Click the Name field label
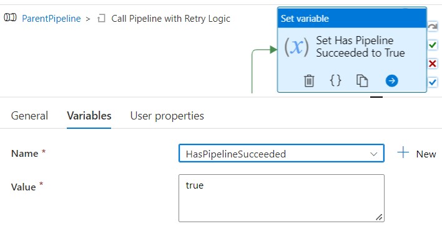 point(25,154)
